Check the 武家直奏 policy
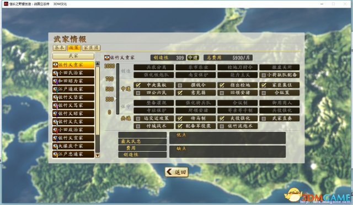 (264, 118)
